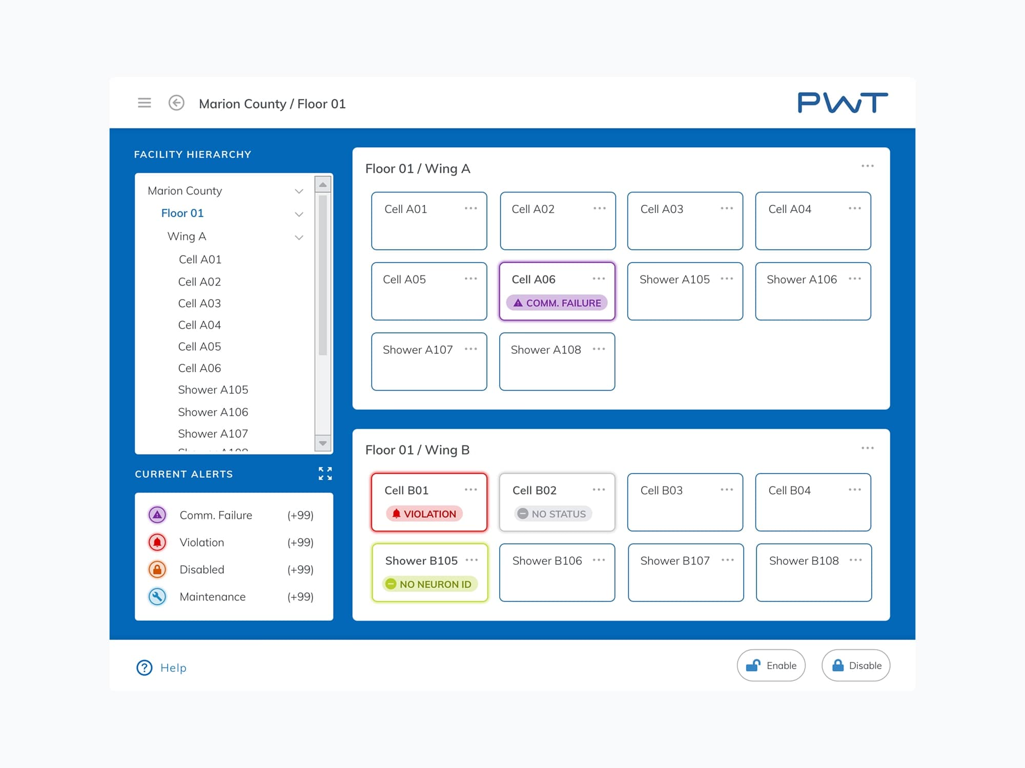Collapse the Wing A tree node
The image size is (1025, 768).
(x=299, y=237)
